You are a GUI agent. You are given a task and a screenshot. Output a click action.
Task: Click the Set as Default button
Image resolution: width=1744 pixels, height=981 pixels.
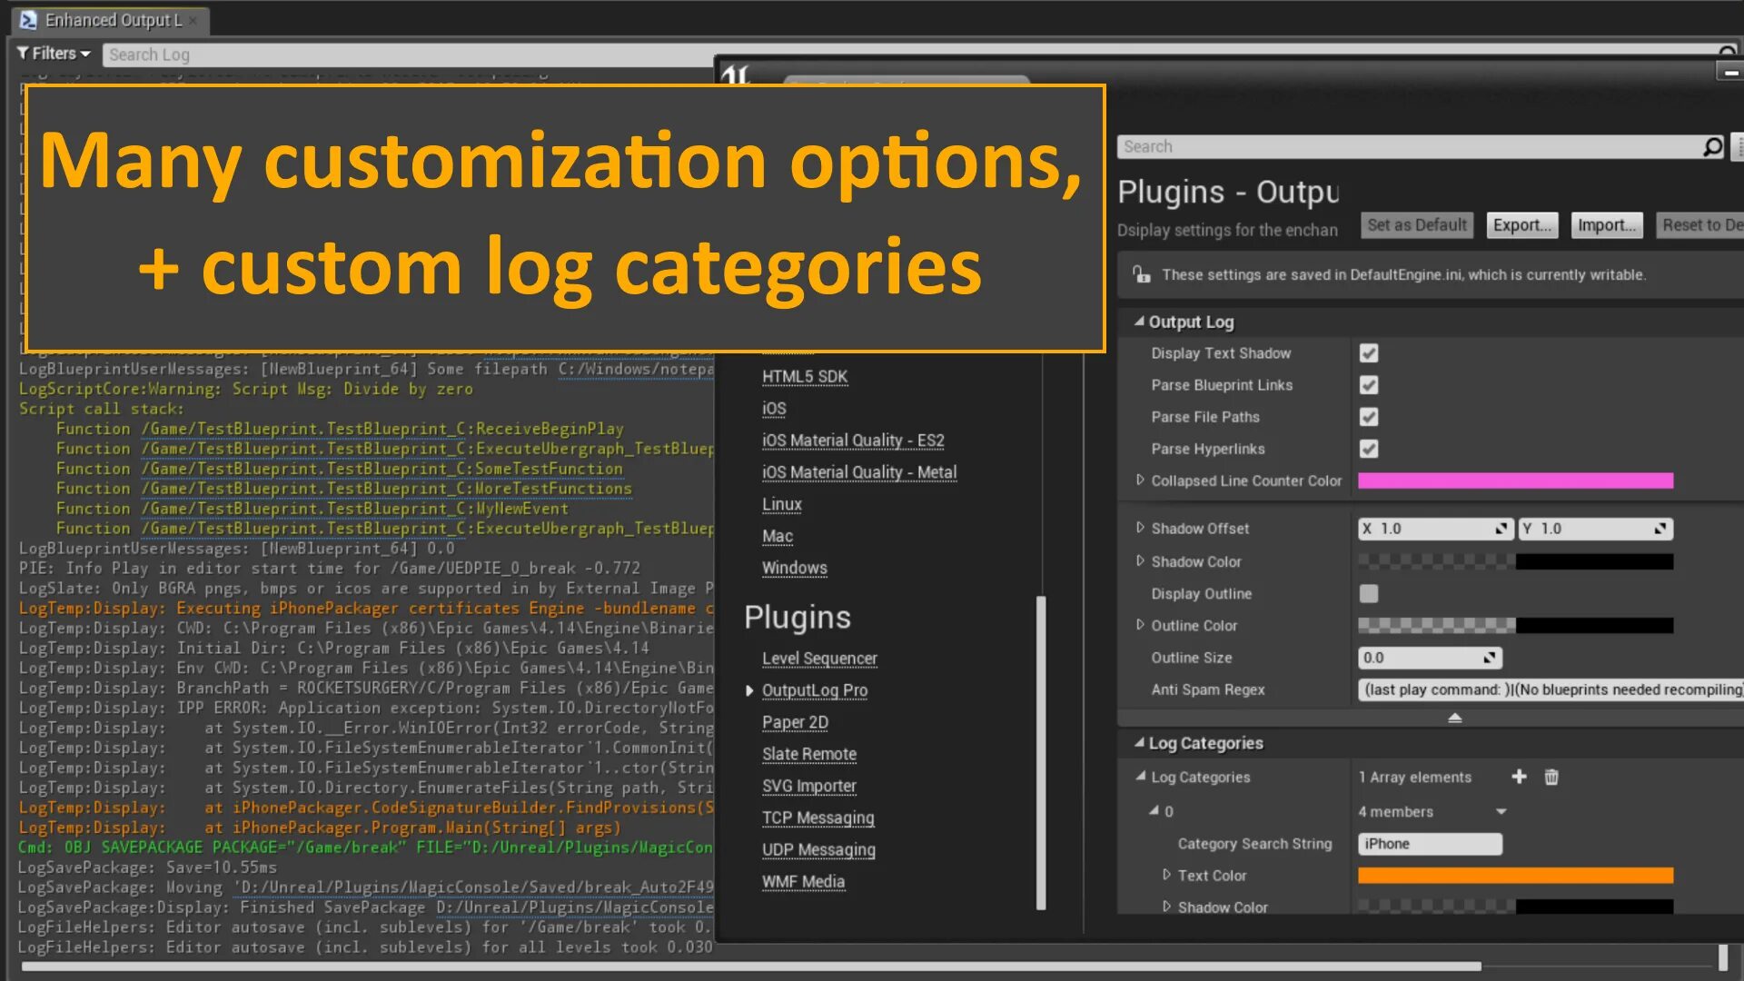1416,225
